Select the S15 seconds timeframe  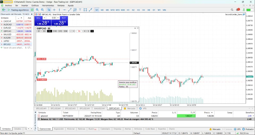[x=60, y=31]
